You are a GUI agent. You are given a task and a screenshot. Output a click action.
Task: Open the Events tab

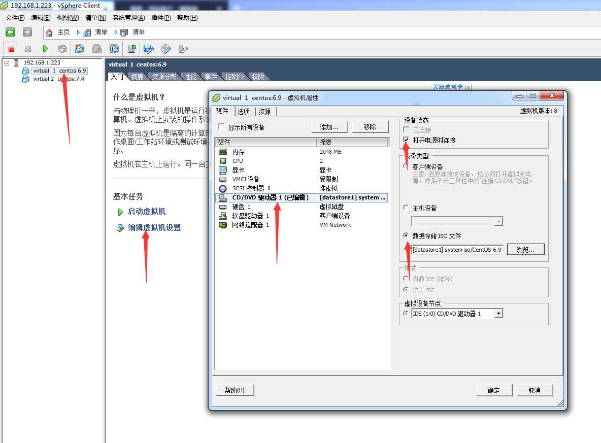[x=211, y=77]
